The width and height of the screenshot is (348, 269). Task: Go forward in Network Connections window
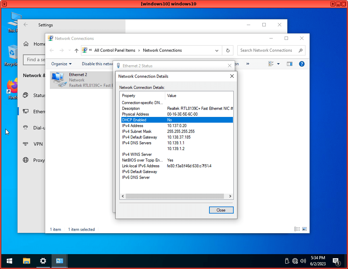coord(62,51)
